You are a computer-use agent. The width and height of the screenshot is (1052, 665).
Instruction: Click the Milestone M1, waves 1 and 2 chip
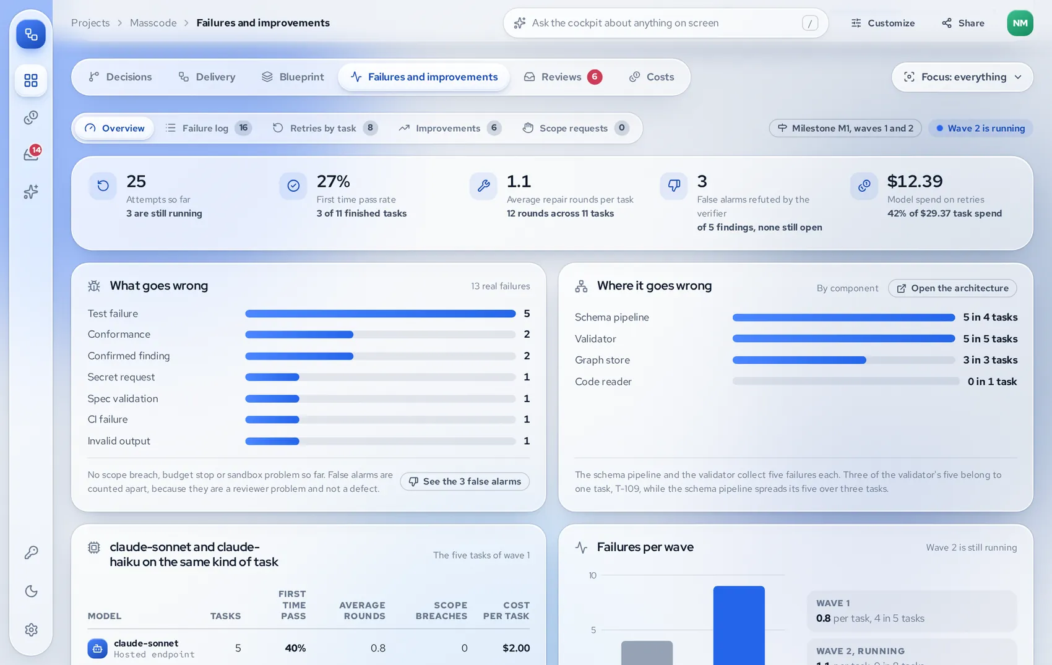pyautogui.click(x=845, y=128)
